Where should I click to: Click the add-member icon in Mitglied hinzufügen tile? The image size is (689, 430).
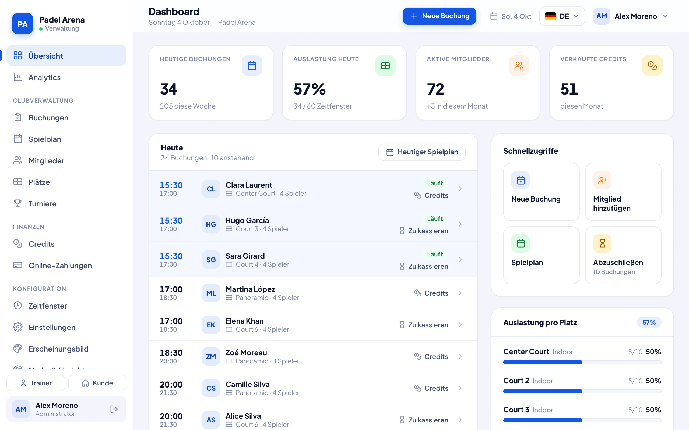602,180
